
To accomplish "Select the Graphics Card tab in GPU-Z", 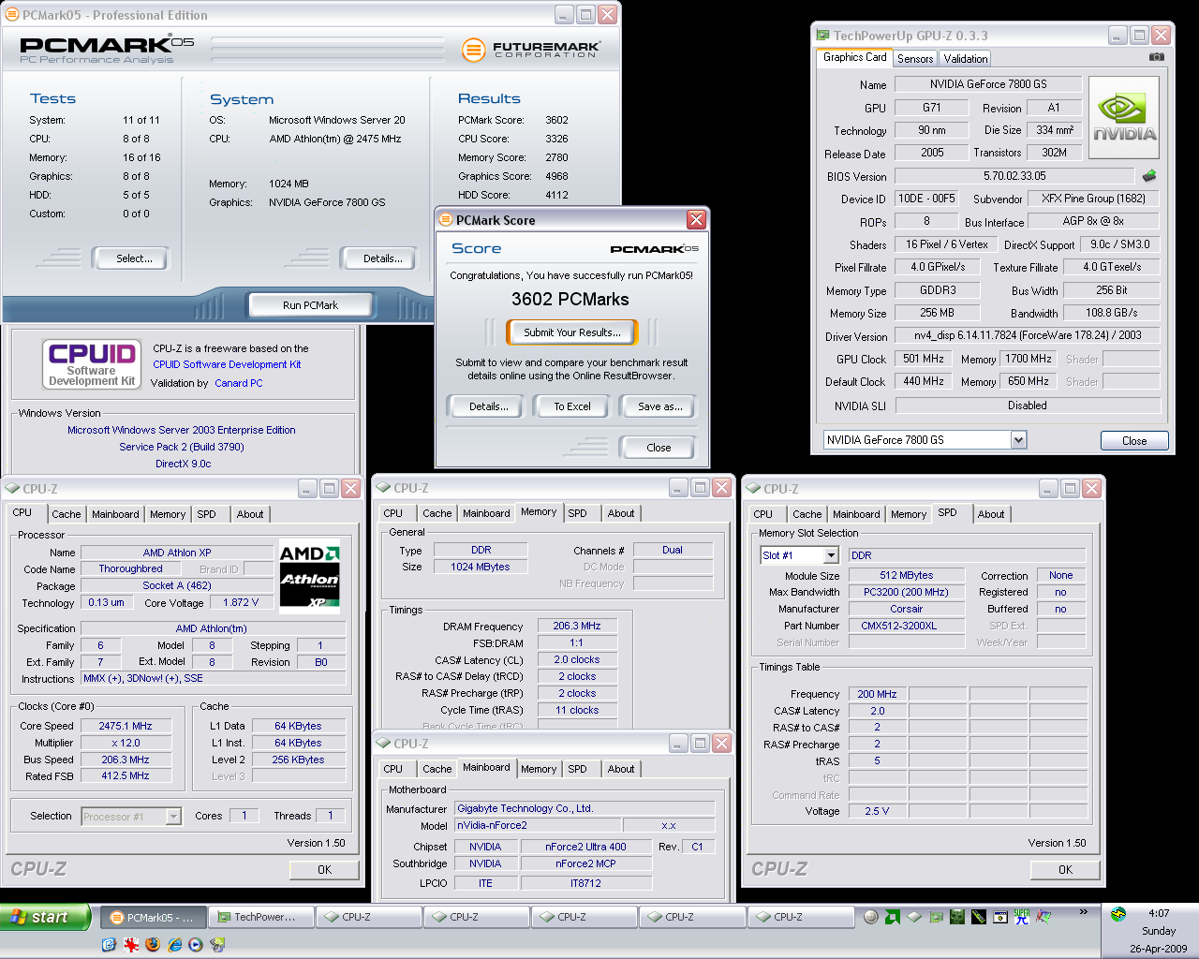I will pyautogui.click(x=854, y=57).
